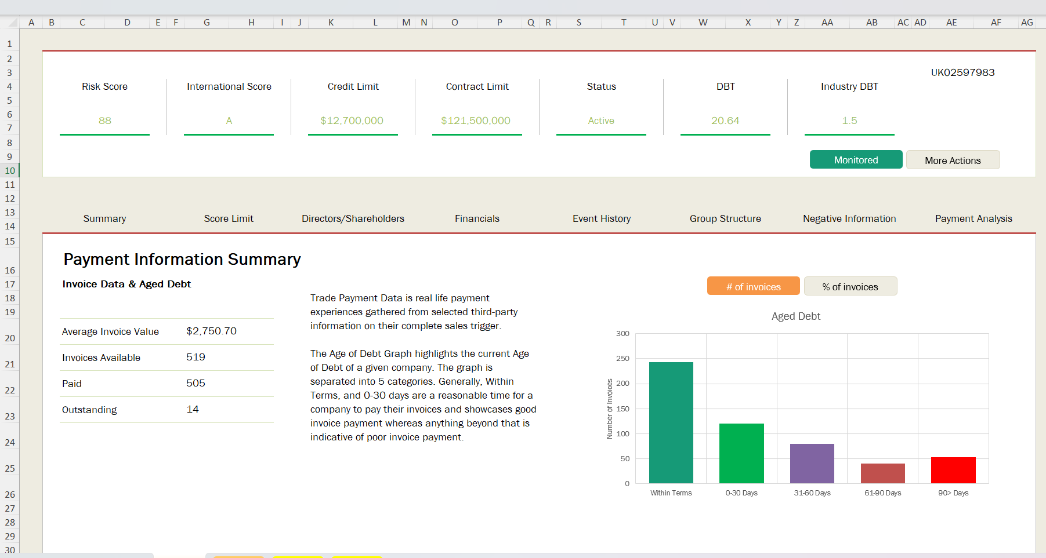This screenshot has height=558, width=1046.
Task: Click the Aged Debt chart title
Action: click(796, 316)
